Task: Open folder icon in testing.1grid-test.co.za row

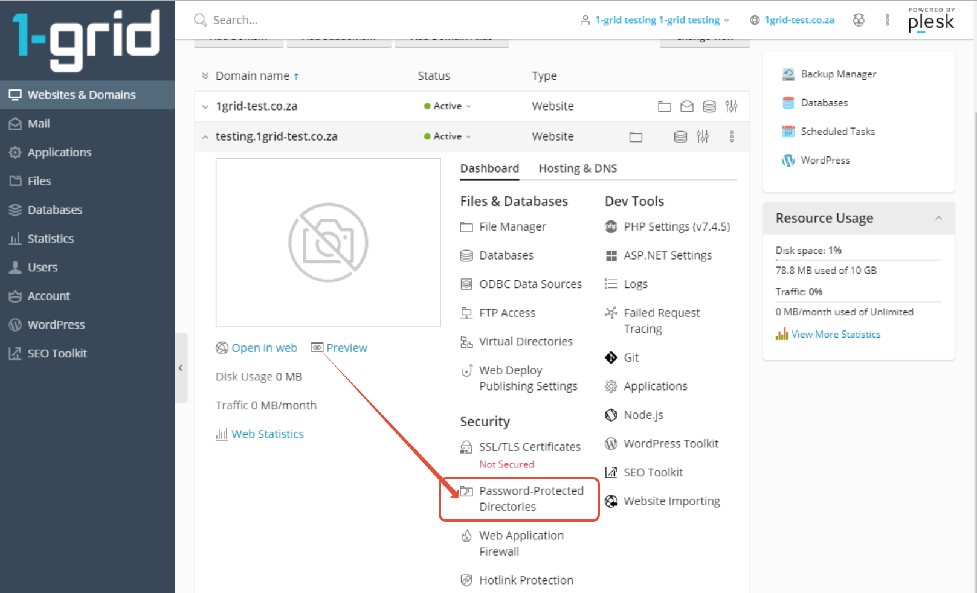Action: point(636,137)
